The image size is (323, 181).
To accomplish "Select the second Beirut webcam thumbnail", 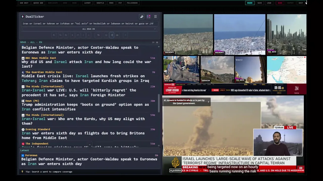I will (240, 34).
